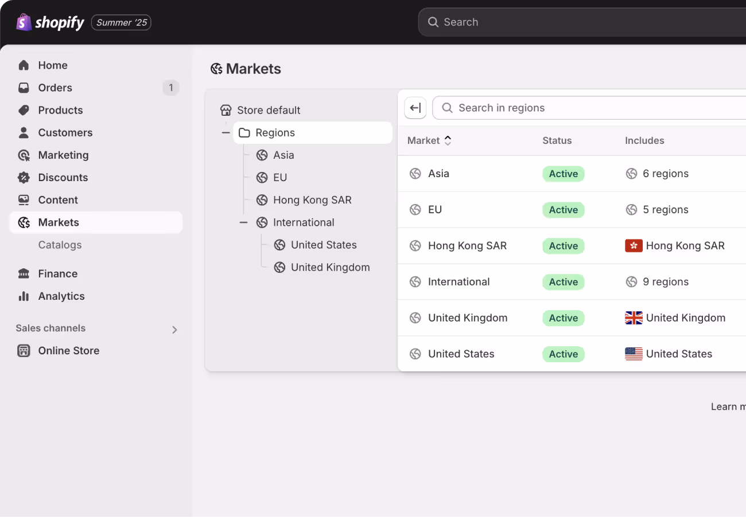This screenshot has height=517, width=746.
Task: Click the United Kingdom flag icon
Action: (x=634, y=318)
